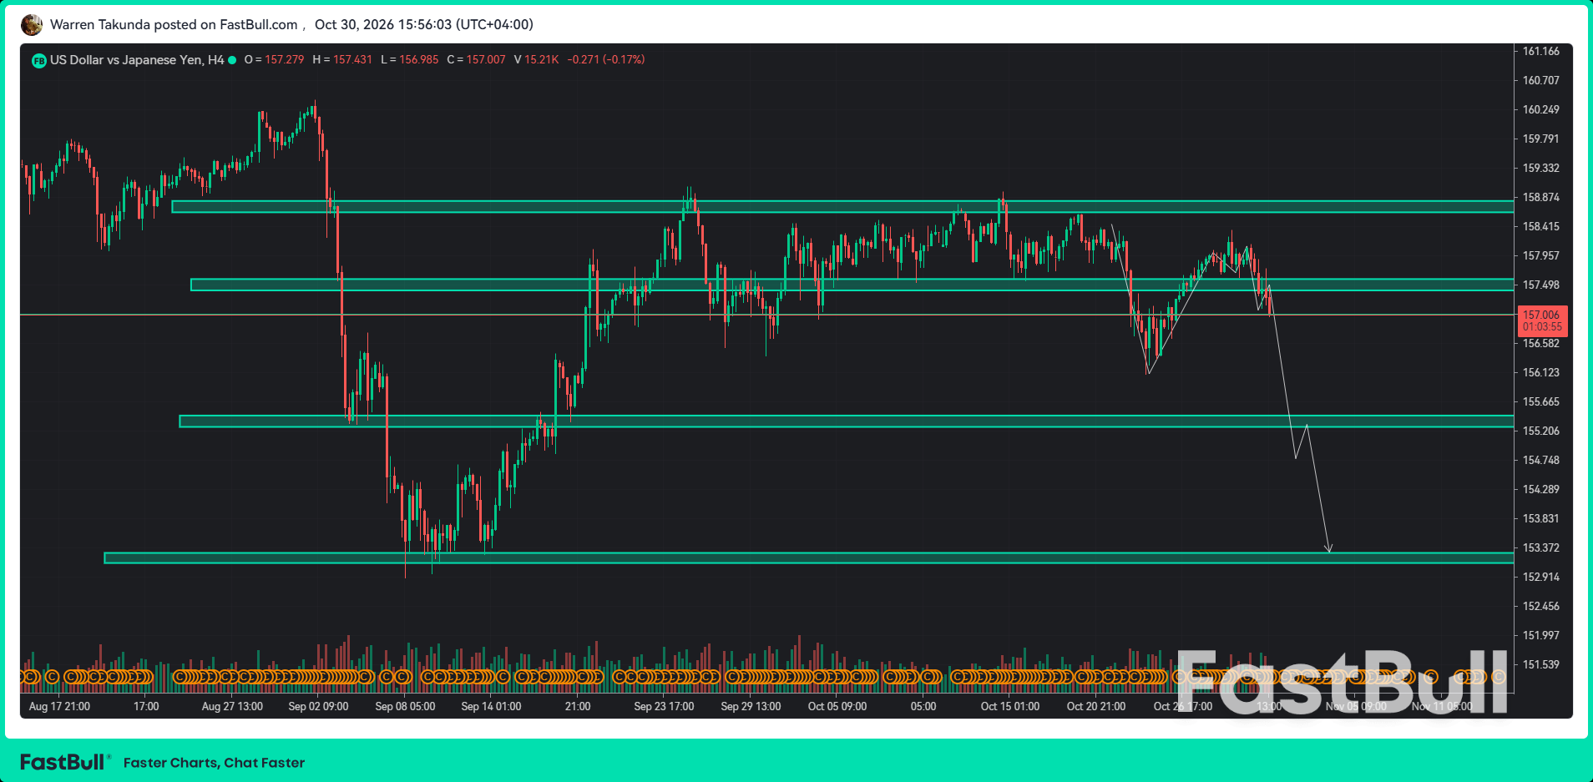Click price axis label 152.914
1593x782 pixels.
[1541, 578]
